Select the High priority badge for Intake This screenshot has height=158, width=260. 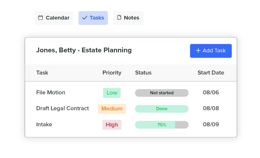[112, 124]
